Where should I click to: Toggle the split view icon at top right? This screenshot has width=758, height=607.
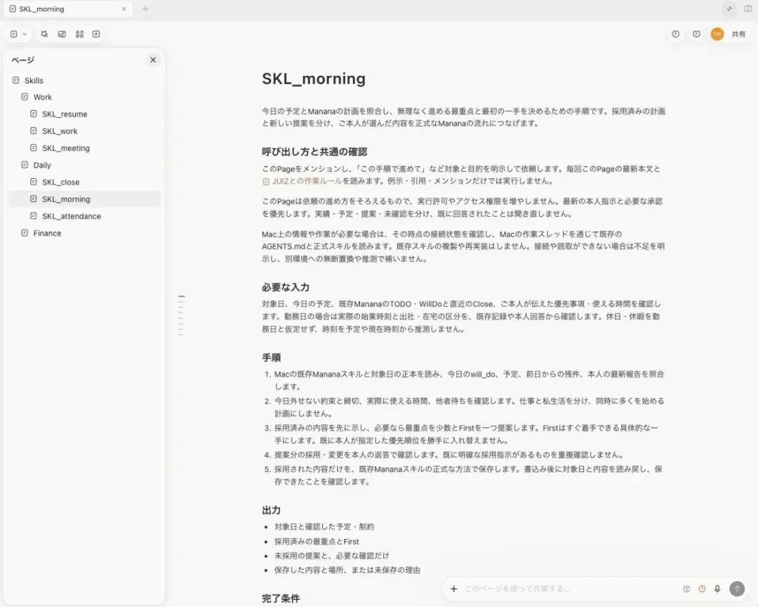[x=748, y=8]
